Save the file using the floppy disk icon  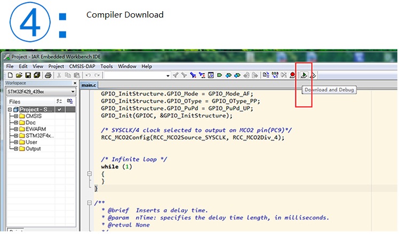click(28, 76)
